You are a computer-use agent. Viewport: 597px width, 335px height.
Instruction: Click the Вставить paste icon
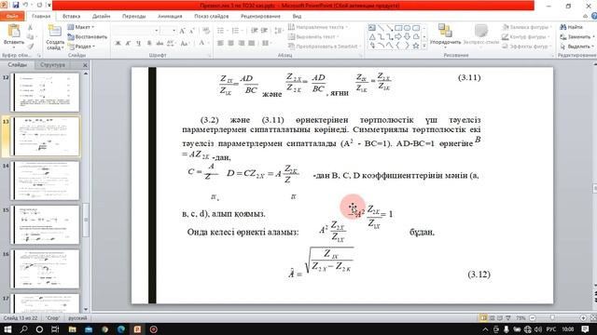pyautogui.click(x=14, y=31)
